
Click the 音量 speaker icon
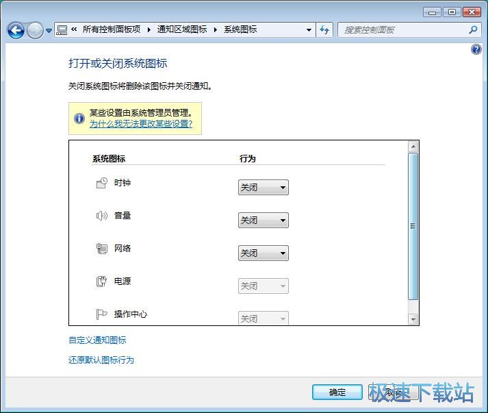click(101, 216)
